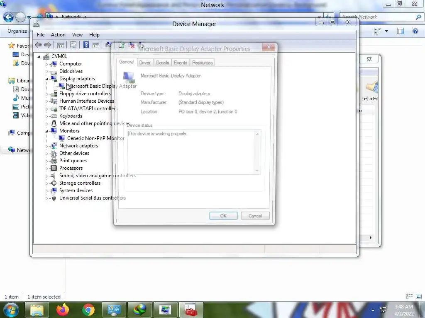
Task: Click the Show/Hide Console Tree toolbar icon
Action: click(x=61, y=45)
